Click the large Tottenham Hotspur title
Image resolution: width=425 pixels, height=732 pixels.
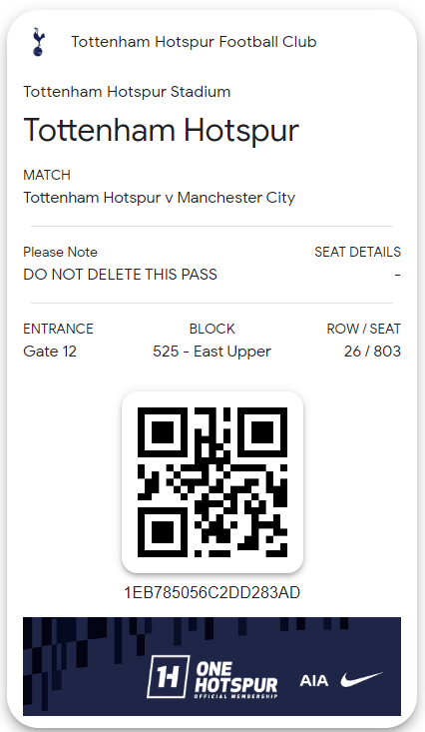click(161, 130)
